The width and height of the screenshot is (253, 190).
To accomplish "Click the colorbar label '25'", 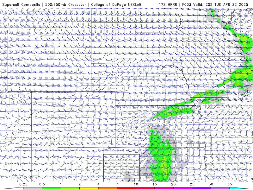I will pyautogui.click(x=192, y=184).
